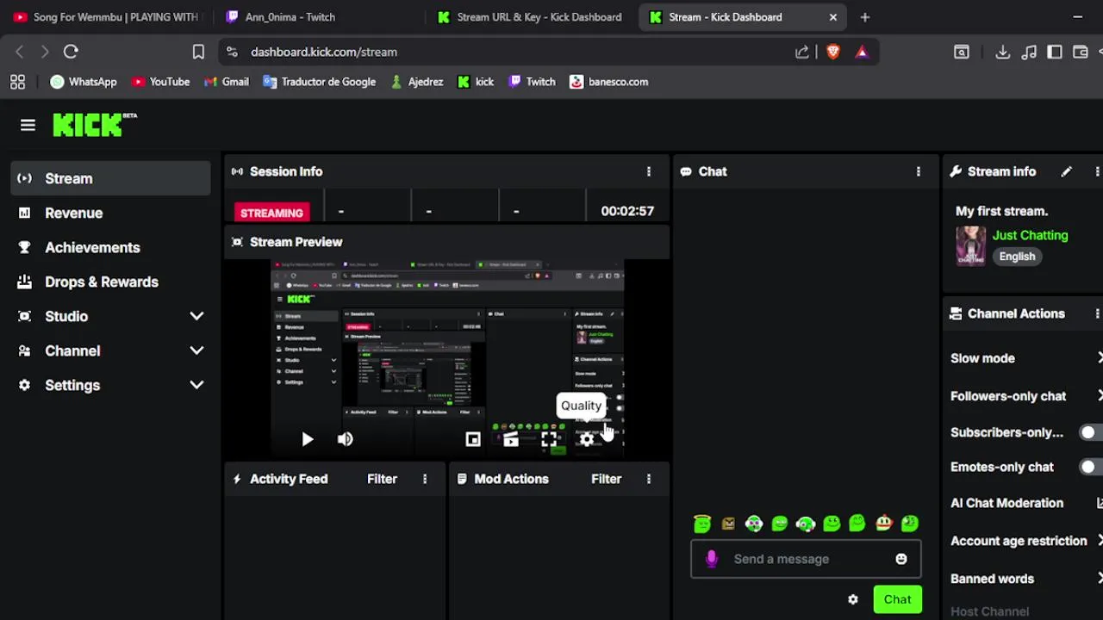Toggle Emotes-only chat switch
1103x620 pixels.
[1091, 467]
